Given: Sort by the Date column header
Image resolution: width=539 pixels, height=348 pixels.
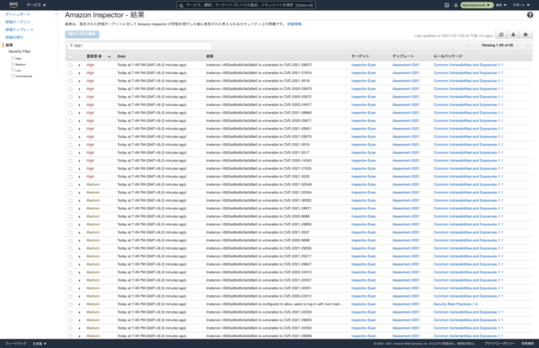Looking at the screenshot, I should pos(121,56).
